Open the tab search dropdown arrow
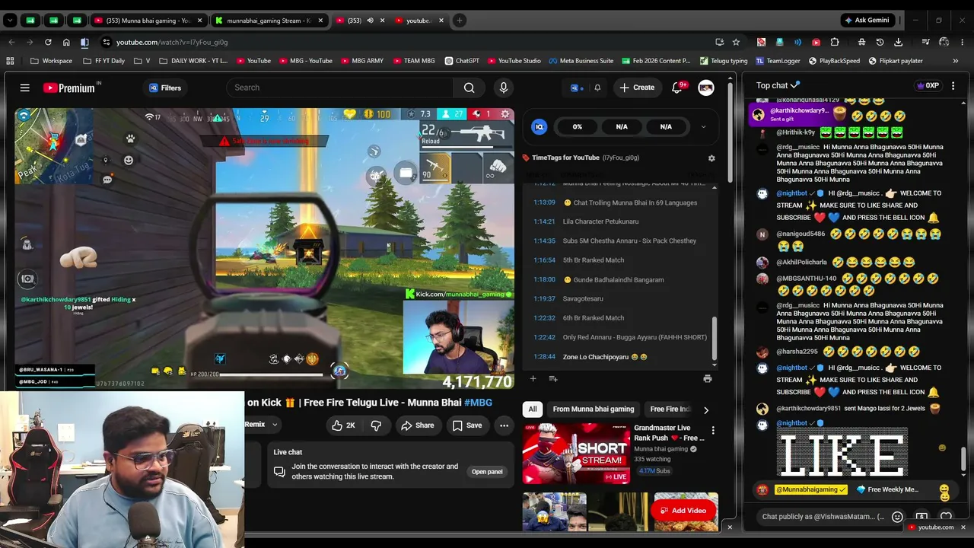Viewport: 974px width, 548px height. (10, 21)
